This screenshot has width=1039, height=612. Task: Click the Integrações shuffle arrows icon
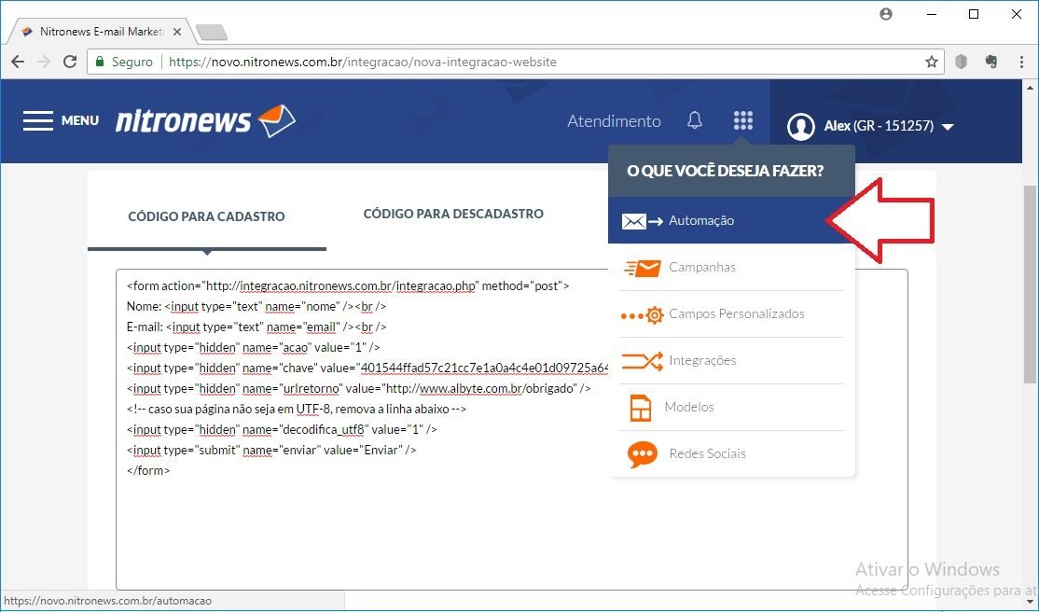pos(642,361)
